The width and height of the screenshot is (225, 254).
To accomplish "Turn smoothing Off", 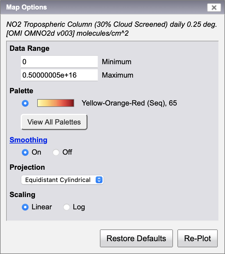I will 56,152.
